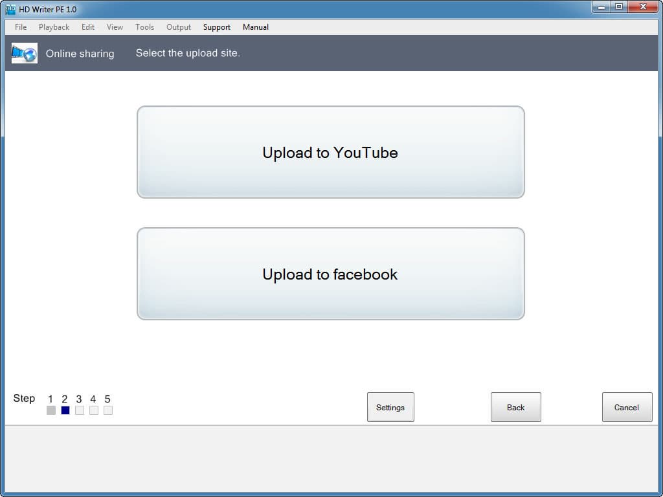Open the Output menu
Image resolution: width=663 pixels, height=497 pixels.
pos(179,27)
